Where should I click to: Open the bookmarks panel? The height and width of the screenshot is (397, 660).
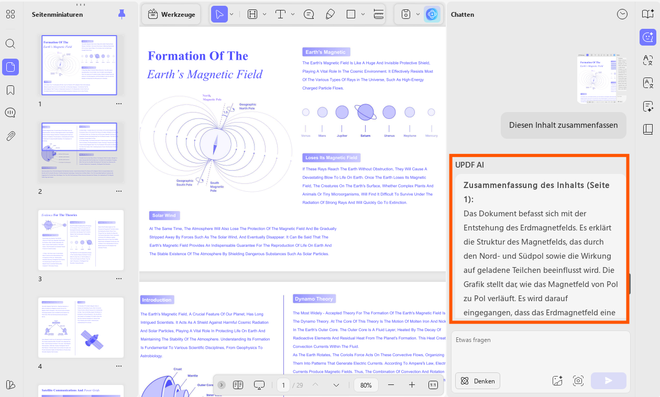tap(10, 90)
